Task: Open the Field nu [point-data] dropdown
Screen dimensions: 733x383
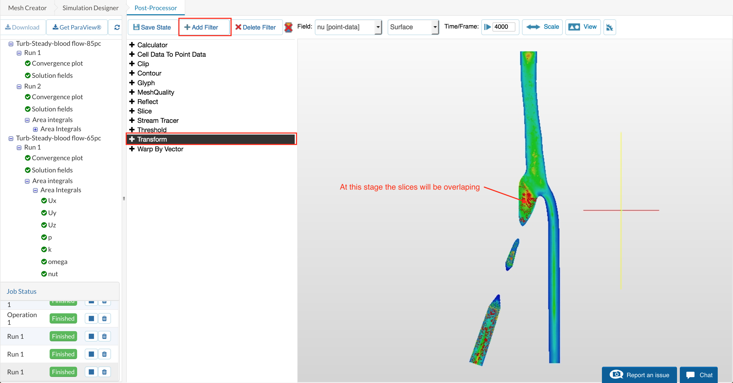Action: (348, 27)
